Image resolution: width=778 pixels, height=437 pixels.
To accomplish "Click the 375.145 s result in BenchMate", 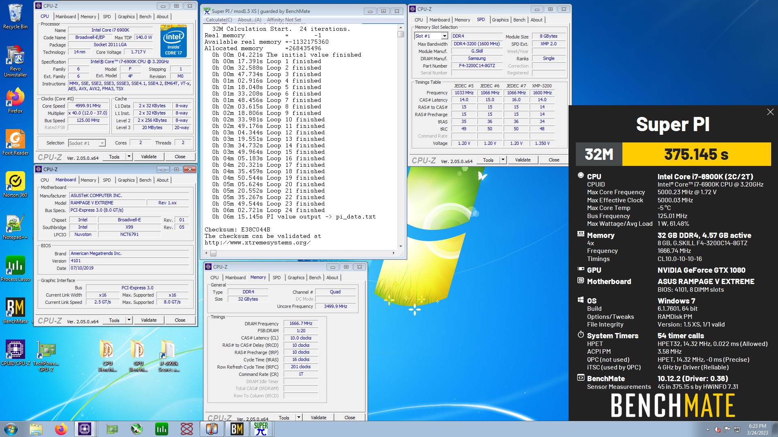I will tap(696, 154).
